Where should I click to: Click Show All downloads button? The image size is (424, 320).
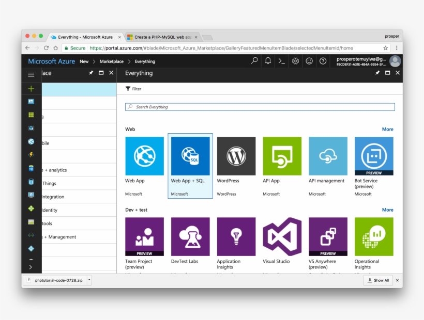point(378,280)
